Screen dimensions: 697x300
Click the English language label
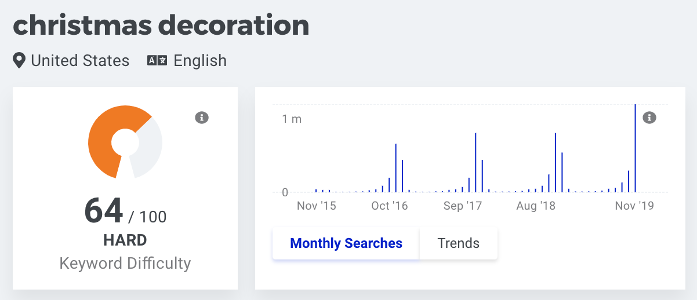point(200,61)
